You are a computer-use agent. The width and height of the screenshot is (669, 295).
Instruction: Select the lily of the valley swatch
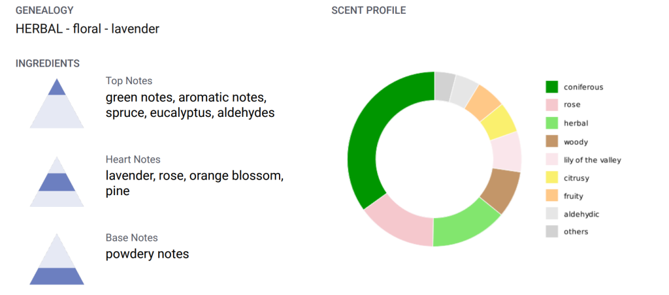coord(552,159)
